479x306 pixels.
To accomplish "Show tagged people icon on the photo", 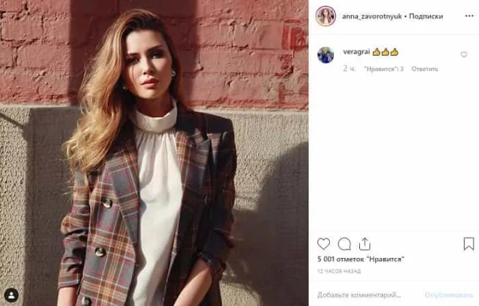I will (x=11, y=296).
